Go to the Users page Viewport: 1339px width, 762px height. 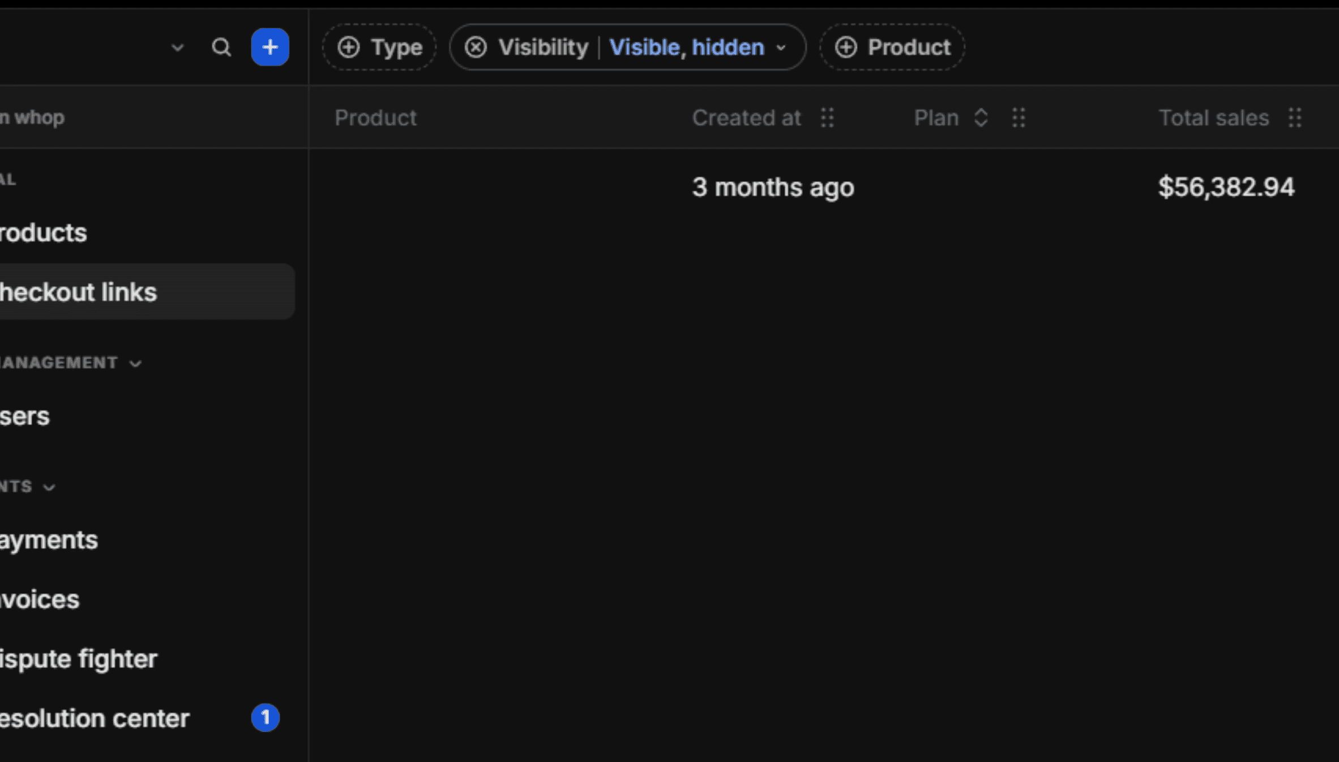(25, 416)
